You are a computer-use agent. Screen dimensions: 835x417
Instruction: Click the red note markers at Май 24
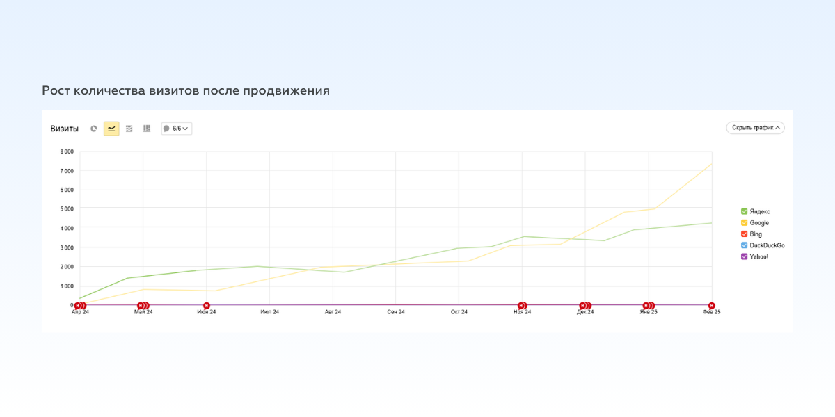pyautogui.click(x=143, y=306)
